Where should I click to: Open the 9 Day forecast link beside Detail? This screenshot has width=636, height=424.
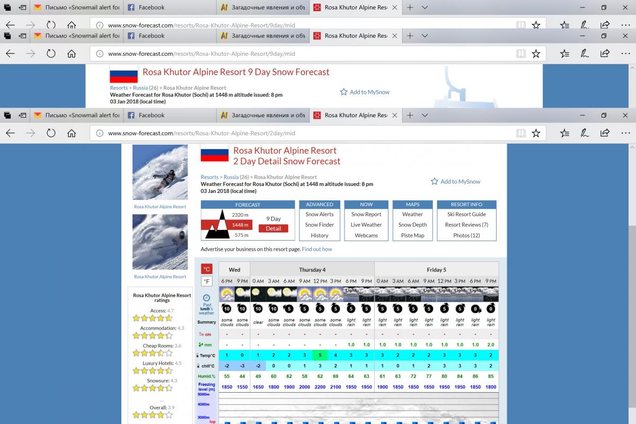[273, 218]
